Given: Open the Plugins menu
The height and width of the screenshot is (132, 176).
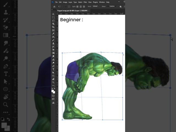Looking at the screenshot, I should point(95,2).
